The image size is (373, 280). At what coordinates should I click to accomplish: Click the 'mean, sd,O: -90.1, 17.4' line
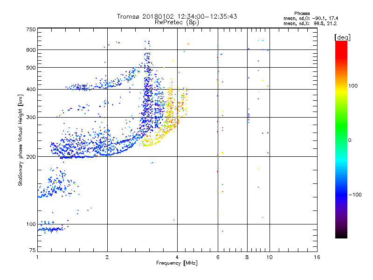click(x=311, y=18)
